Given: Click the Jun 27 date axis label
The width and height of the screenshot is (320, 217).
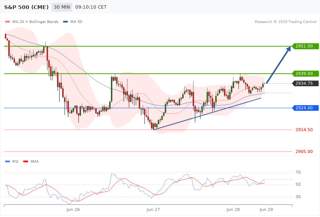Looking at the screenshot, I should 153,209.
